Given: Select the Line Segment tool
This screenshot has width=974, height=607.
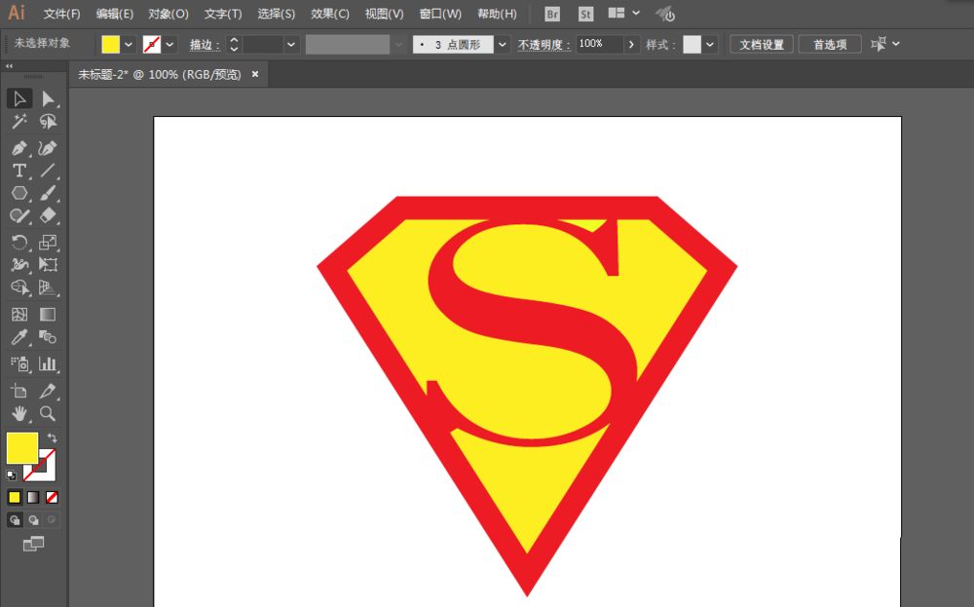Looking at the screenshot, I should tap(48, 171).
